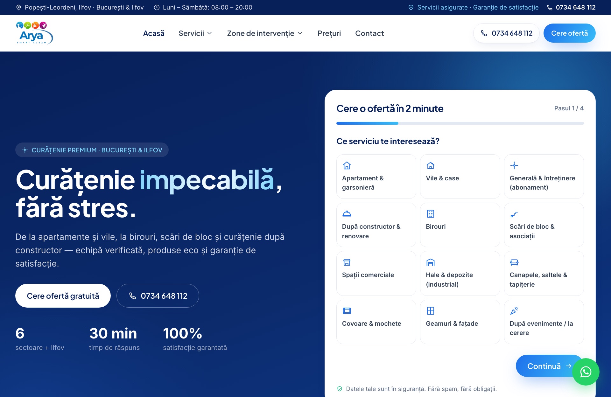This screenshot has height=397, width=611.
Task: Click Cere o ofertă în 2 minute heading
Action: pos(390,108)
